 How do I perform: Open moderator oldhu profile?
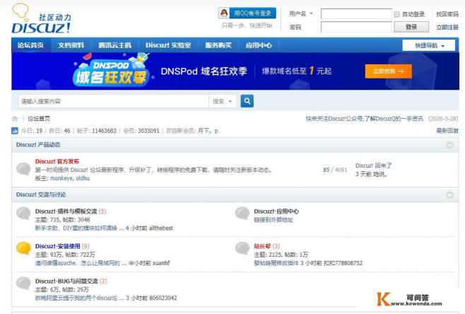coord(83,178)
